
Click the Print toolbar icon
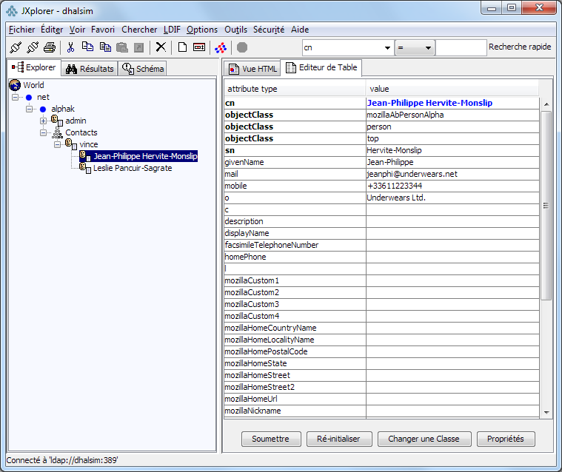pos(50,47)
